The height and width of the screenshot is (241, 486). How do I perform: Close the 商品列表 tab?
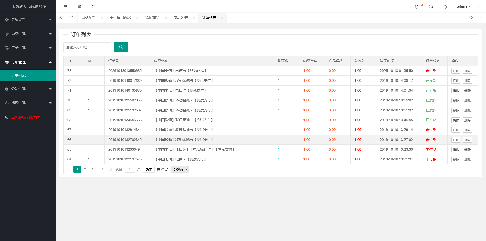(x=194, y=18)
